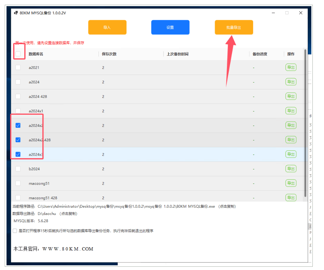Close the 80KM MYSQL备份 window
This screenshot has height=270, width=324.
[301, 13]
